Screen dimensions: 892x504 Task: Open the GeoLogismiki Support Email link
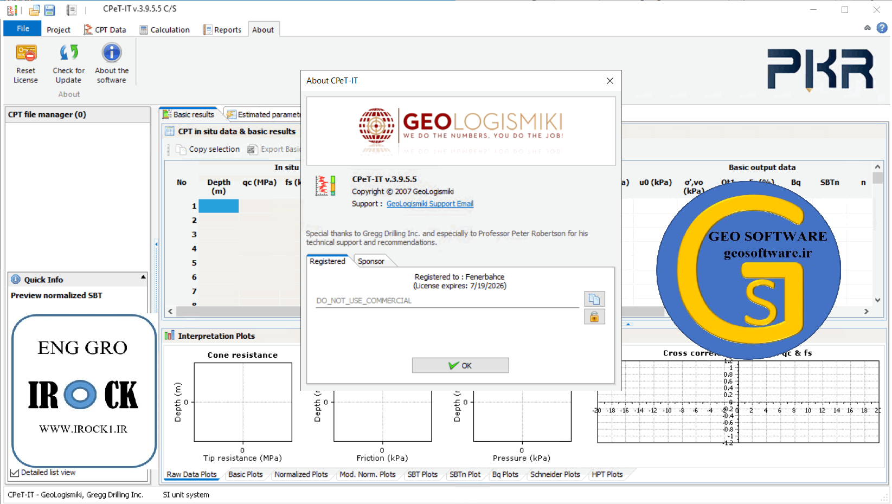coord(429,204)
